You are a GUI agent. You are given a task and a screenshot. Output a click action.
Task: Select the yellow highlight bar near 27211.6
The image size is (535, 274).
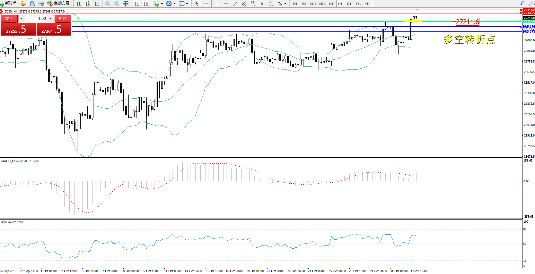point(412,21)
